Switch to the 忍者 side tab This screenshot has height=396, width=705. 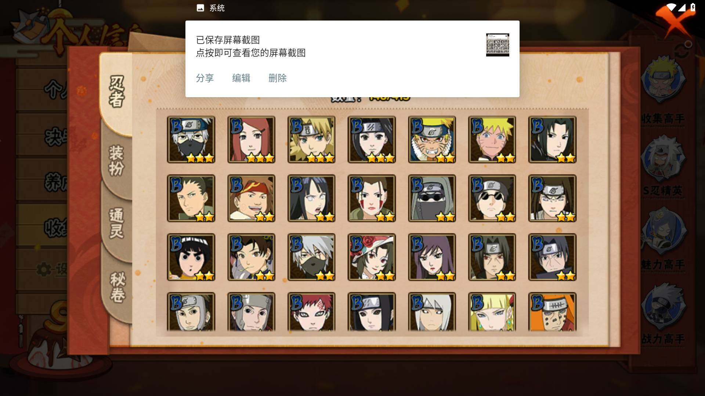tap(117, 92)
